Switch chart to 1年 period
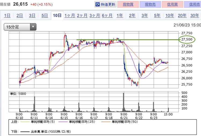This screenshot has height=136, width=201. 120,16
